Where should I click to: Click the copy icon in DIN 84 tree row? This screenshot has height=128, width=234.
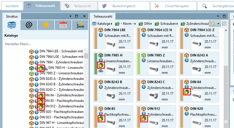[41, 96]
